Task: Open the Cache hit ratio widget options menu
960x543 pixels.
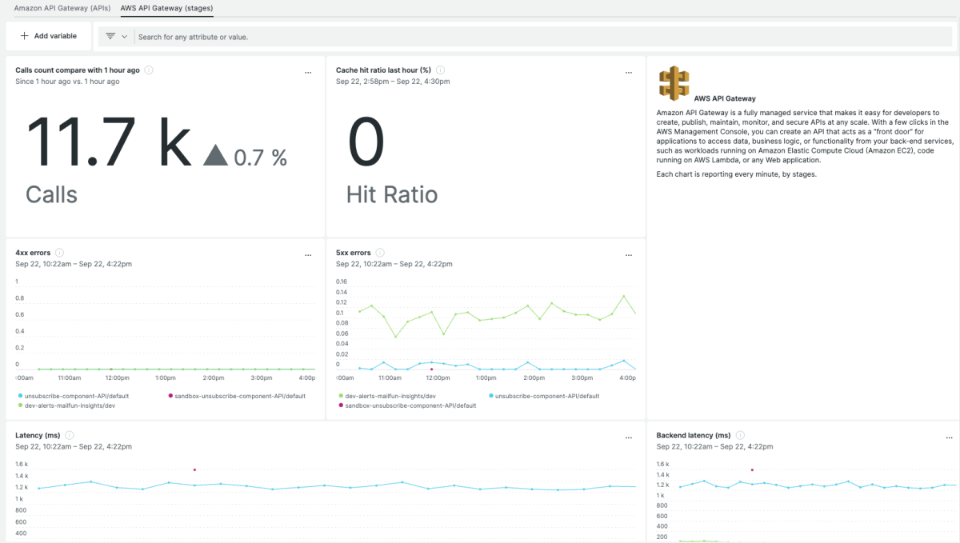Action: click(x=629, y=73)
